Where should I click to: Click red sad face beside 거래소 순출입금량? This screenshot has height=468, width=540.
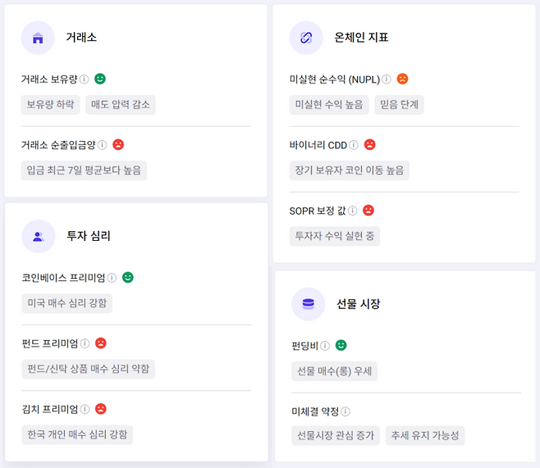click(118, 145)
